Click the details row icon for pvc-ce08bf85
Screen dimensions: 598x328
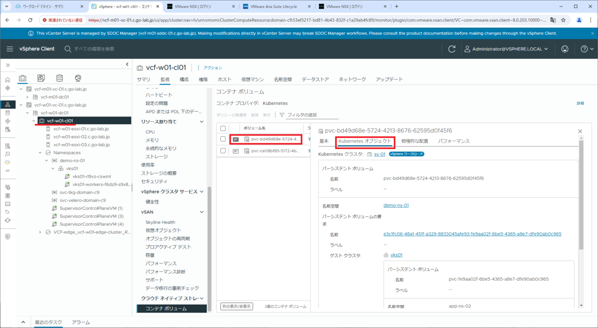pyautogui.click(x=237, y=151)
